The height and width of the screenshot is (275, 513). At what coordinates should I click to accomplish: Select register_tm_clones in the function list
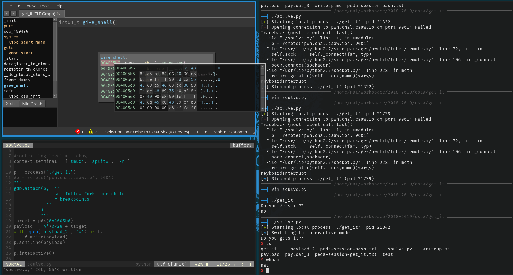click(x=26, y=69)
